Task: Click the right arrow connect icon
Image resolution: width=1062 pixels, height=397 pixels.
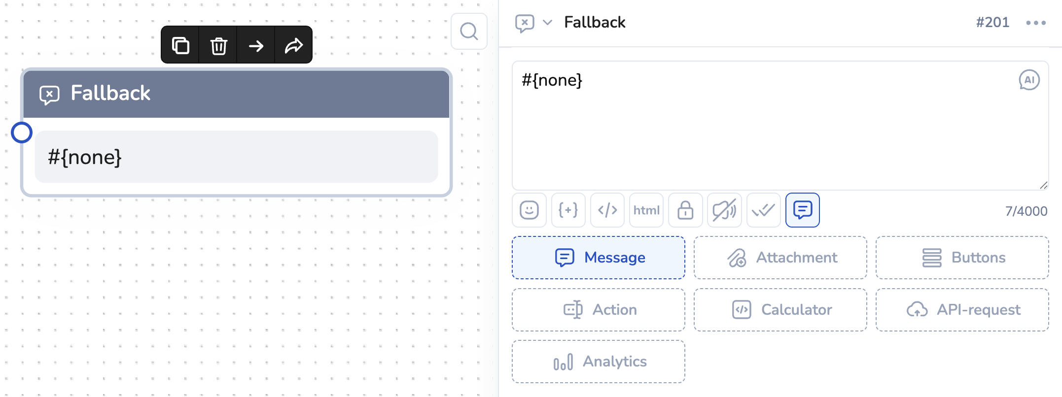Action: point(256,45)
